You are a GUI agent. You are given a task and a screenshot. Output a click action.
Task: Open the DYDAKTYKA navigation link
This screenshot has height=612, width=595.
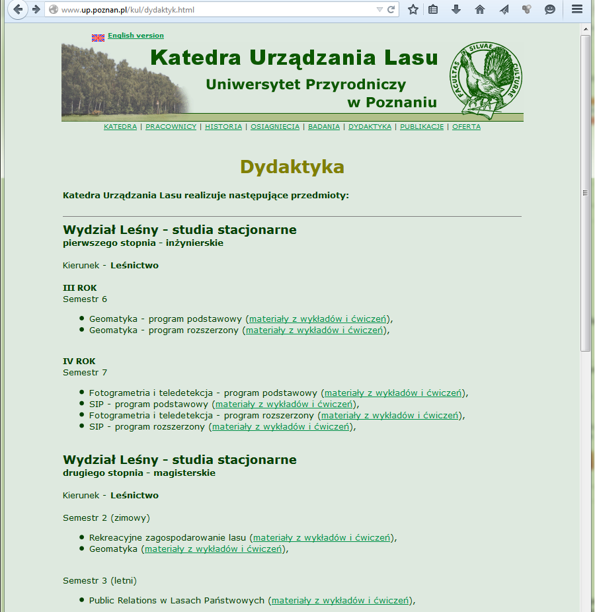click(370, 127)
